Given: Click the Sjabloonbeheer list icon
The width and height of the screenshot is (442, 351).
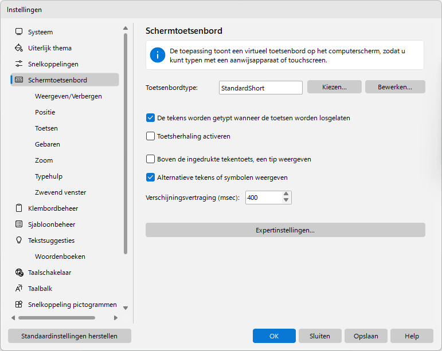Looking at the screenshot, I should point(19,224).
